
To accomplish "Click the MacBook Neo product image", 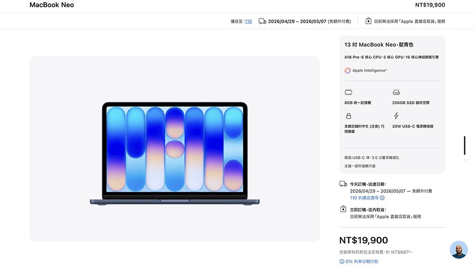I will [175, 154].
